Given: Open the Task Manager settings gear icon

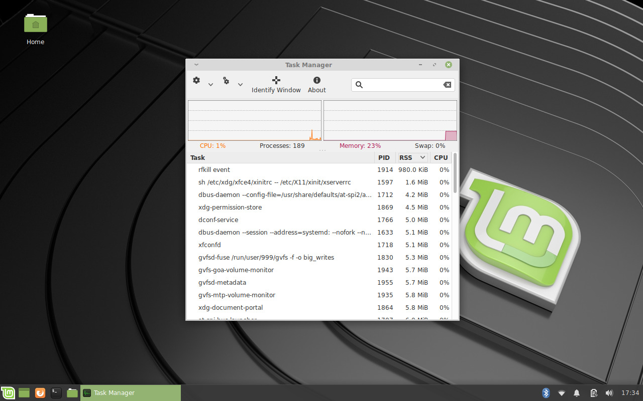Looking at the screenshot, I should 196,80.
